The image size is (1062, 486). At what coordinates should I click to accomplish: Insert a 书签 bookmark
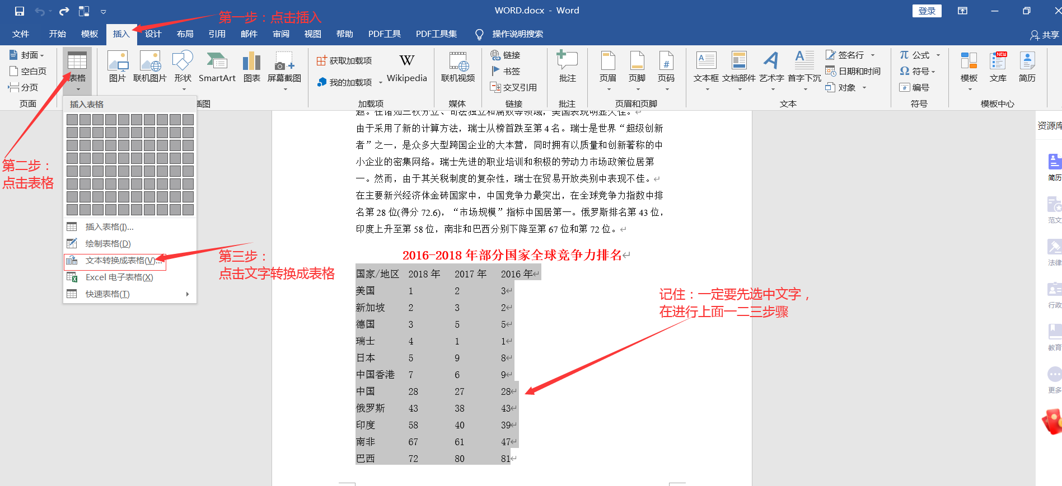pyautogui.click(x=506, y=71)
